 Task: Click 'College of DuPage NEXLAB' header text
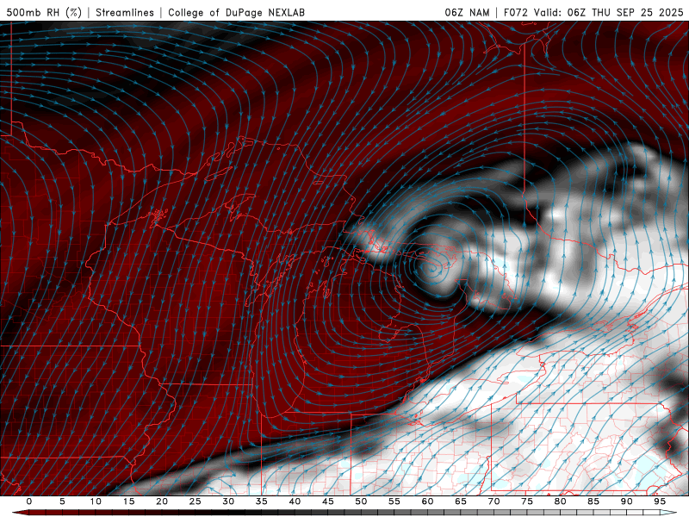click(x=236, y=12)
